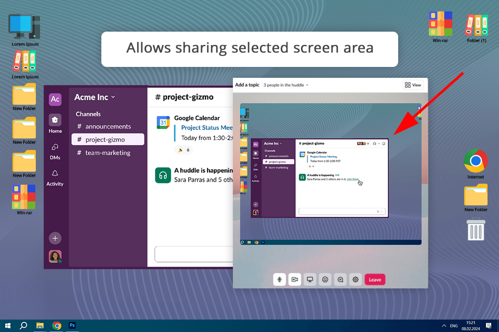The image size is (499, 332).
Task: Click the Google Calendar app icon
Action: pyautogui.click(x=163, y=122)
